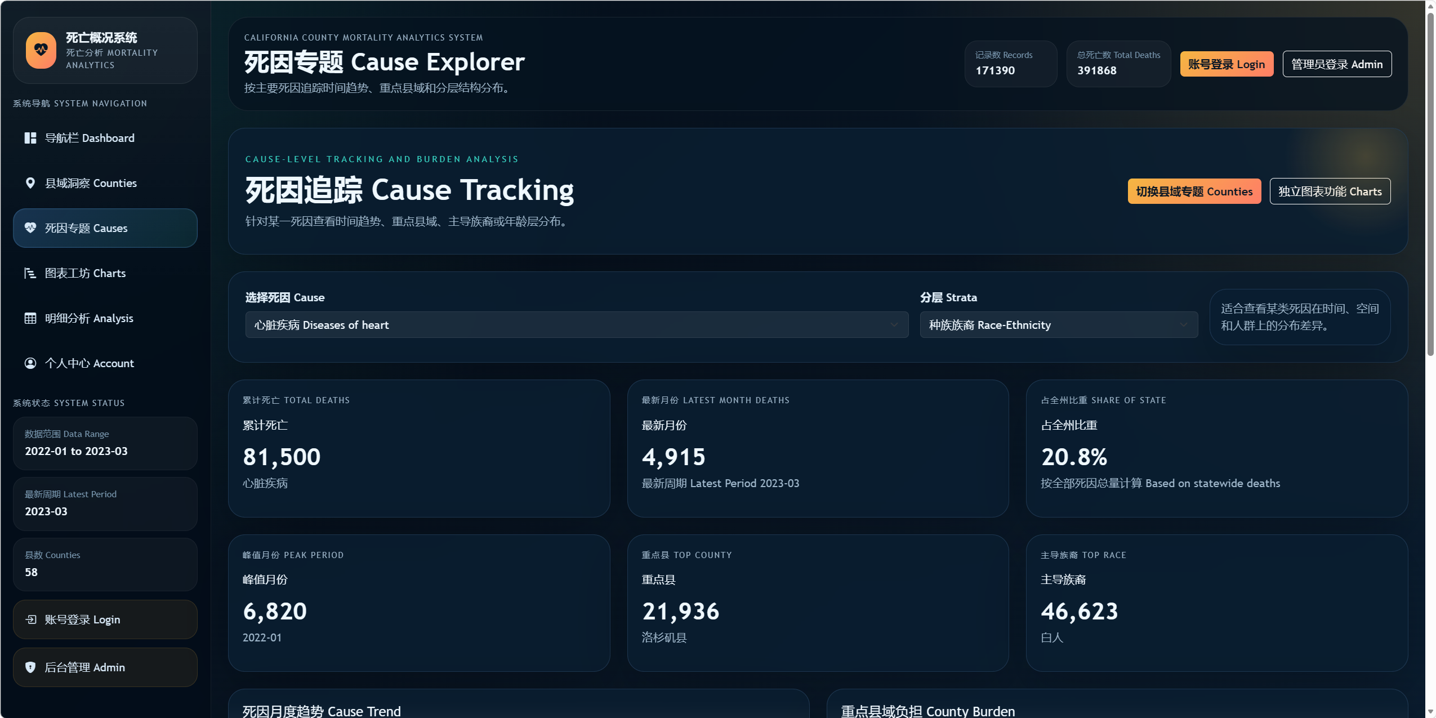Click the sidebar Login arrow icon

point(31,619)
